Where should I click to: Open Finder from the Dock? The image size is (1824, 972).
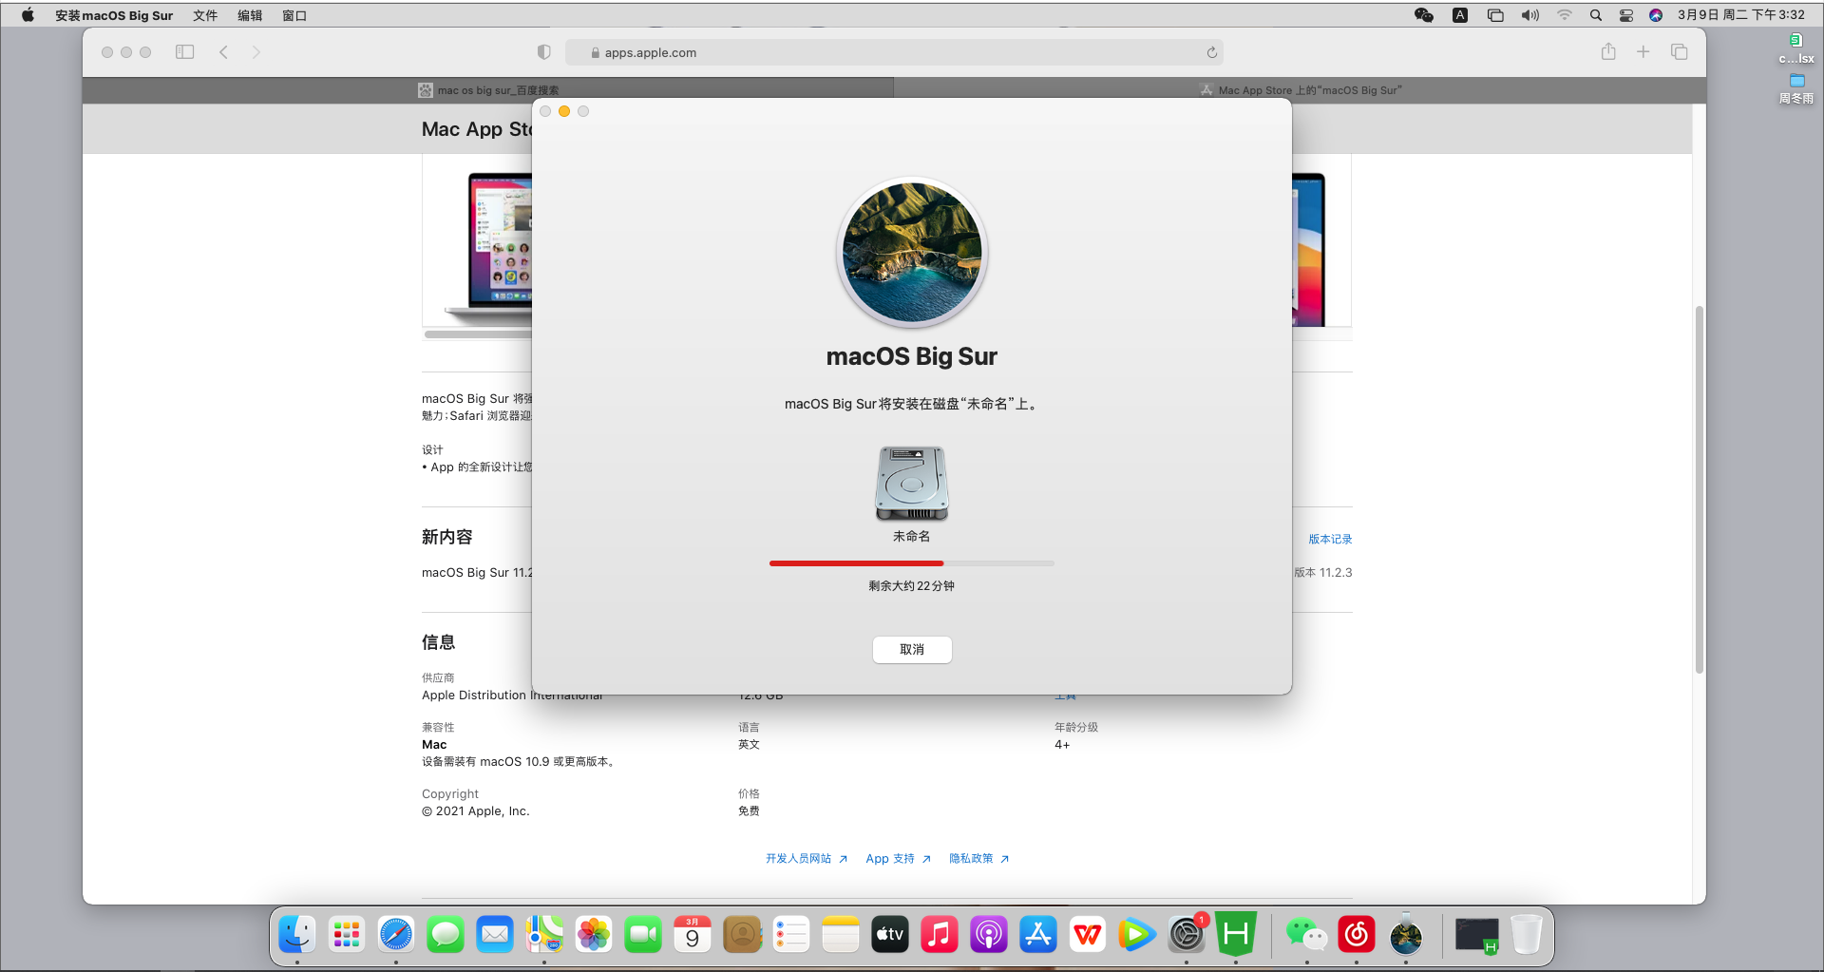coord(297,935)
